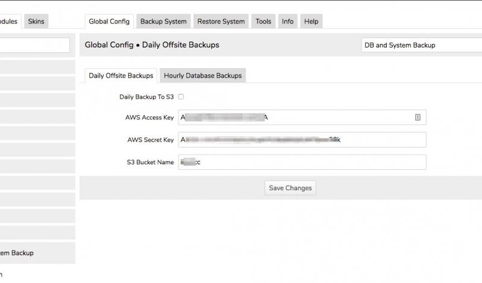The height and width of the screenshot is (283, 482).
Task: Select the System Backup sidebar item
Action: (18, 253)
